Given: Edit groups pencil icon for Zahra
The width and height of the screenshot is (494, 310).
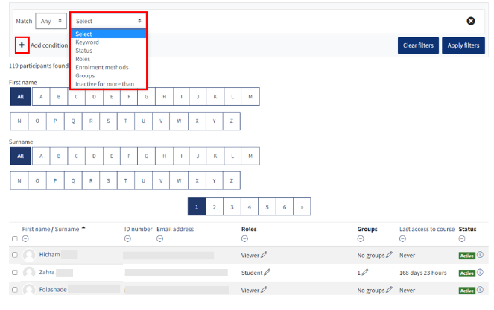Looking at the screenshot, I should [365, 272].
